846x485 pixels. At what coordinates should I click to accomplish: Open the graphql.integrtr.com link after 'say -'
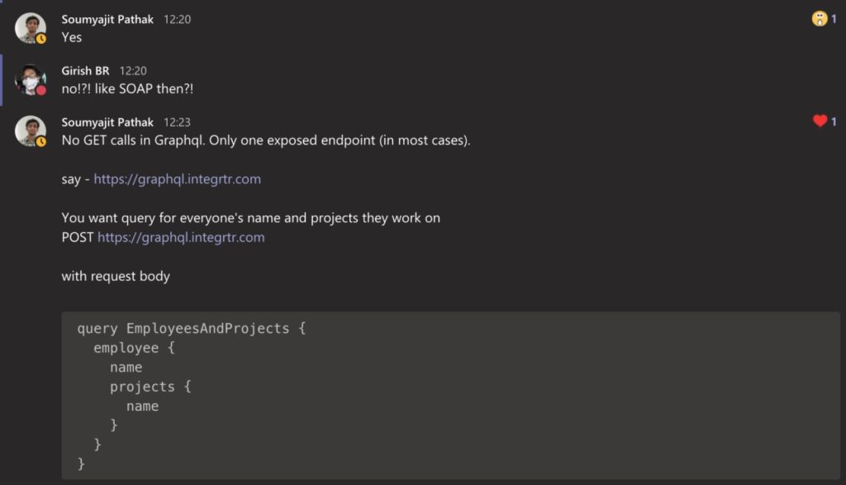[x=177, y=179]
